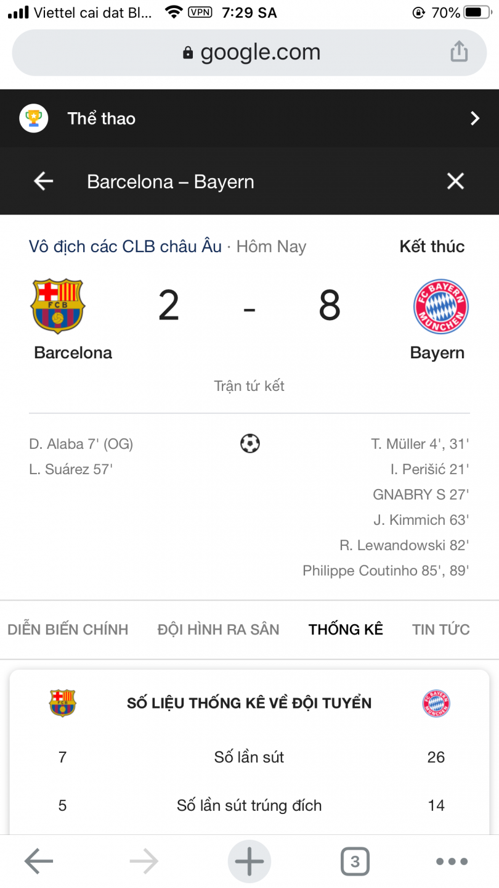Tap the soccer ball goals icon
This screenshot has width=499, height=888.
pos(249,443)
